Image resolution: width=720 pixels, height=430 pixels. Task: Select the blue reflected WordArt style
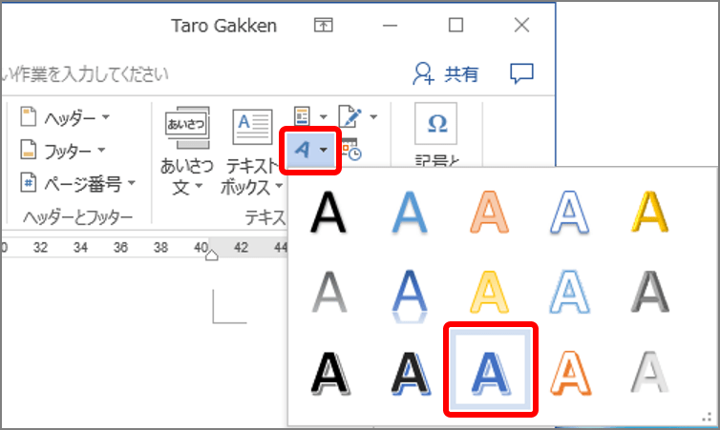(410, 296)
